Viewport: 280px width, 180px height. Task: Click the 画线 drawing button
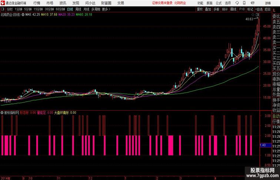pos(233,9)
